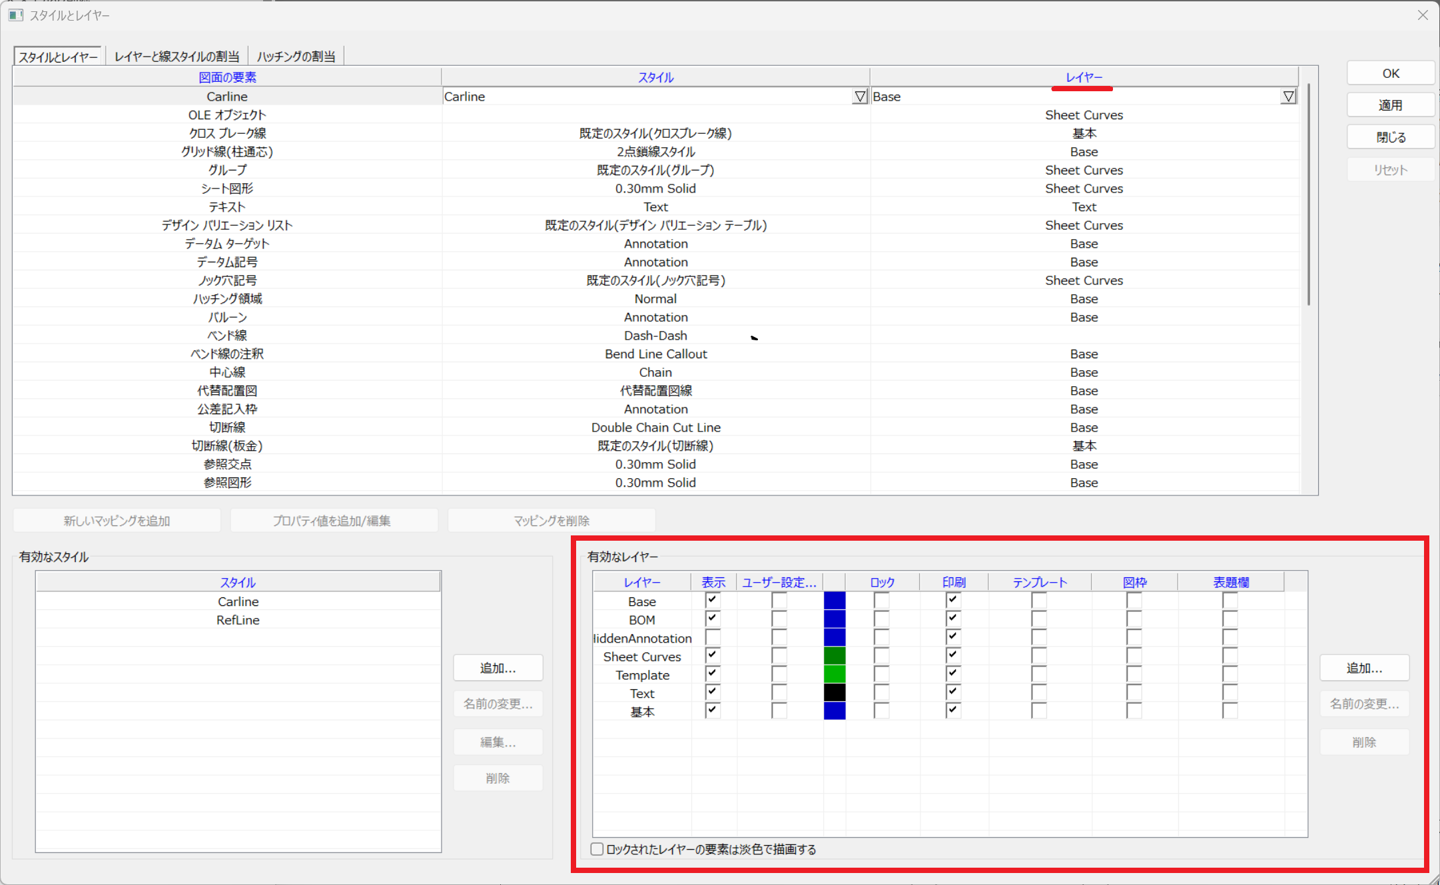Click the black color swatch of Text layer
Viewport: 1440px width, 885px height.
(x=835, y=693)
